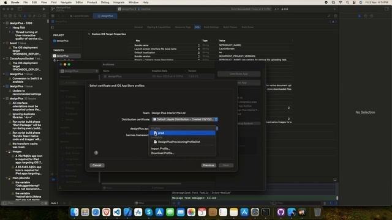The width and height of the screenshot is (392, 220).
Task: Collapse the boost issue group
Action: coord(4,43)
